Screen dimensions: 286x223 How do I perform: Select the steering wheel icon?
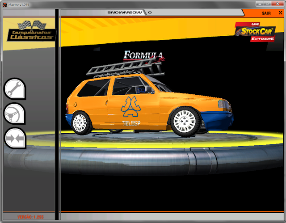[15, 114]
